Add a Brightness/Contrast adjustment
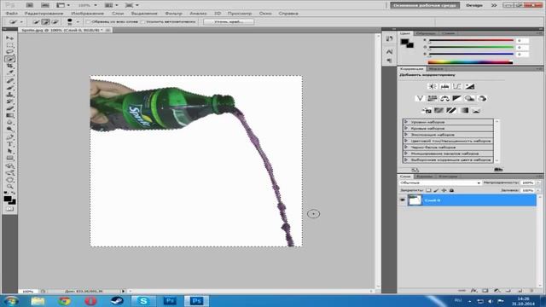The image size is (546, 307). [433, 86]
